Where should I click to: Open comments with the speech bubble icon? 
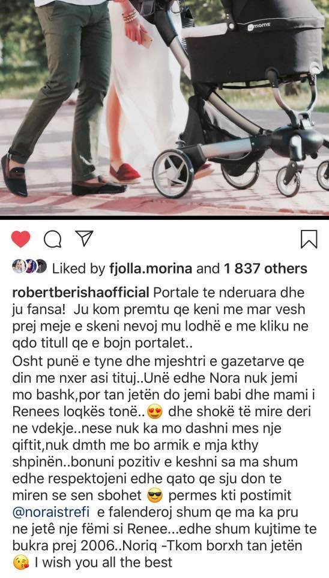coord(53,239)
